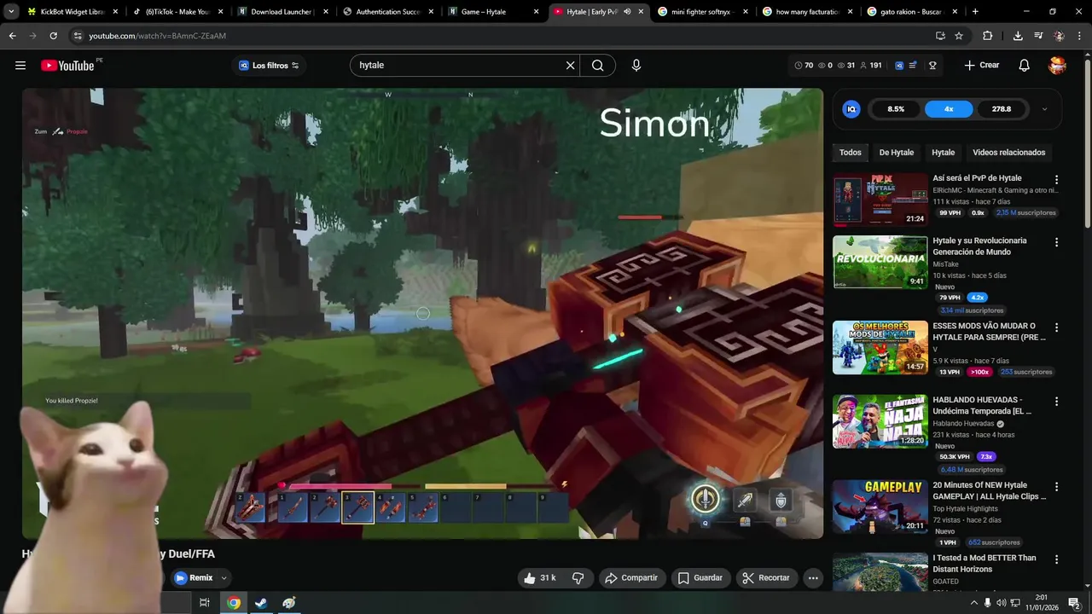
Task: Expand the Remix dropdown chevron
Action: (x=224, y=578)
